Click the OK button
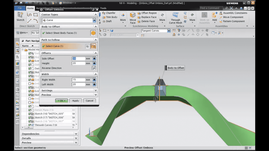The height and width of the screenshot is (151, 269). [61, 101]
